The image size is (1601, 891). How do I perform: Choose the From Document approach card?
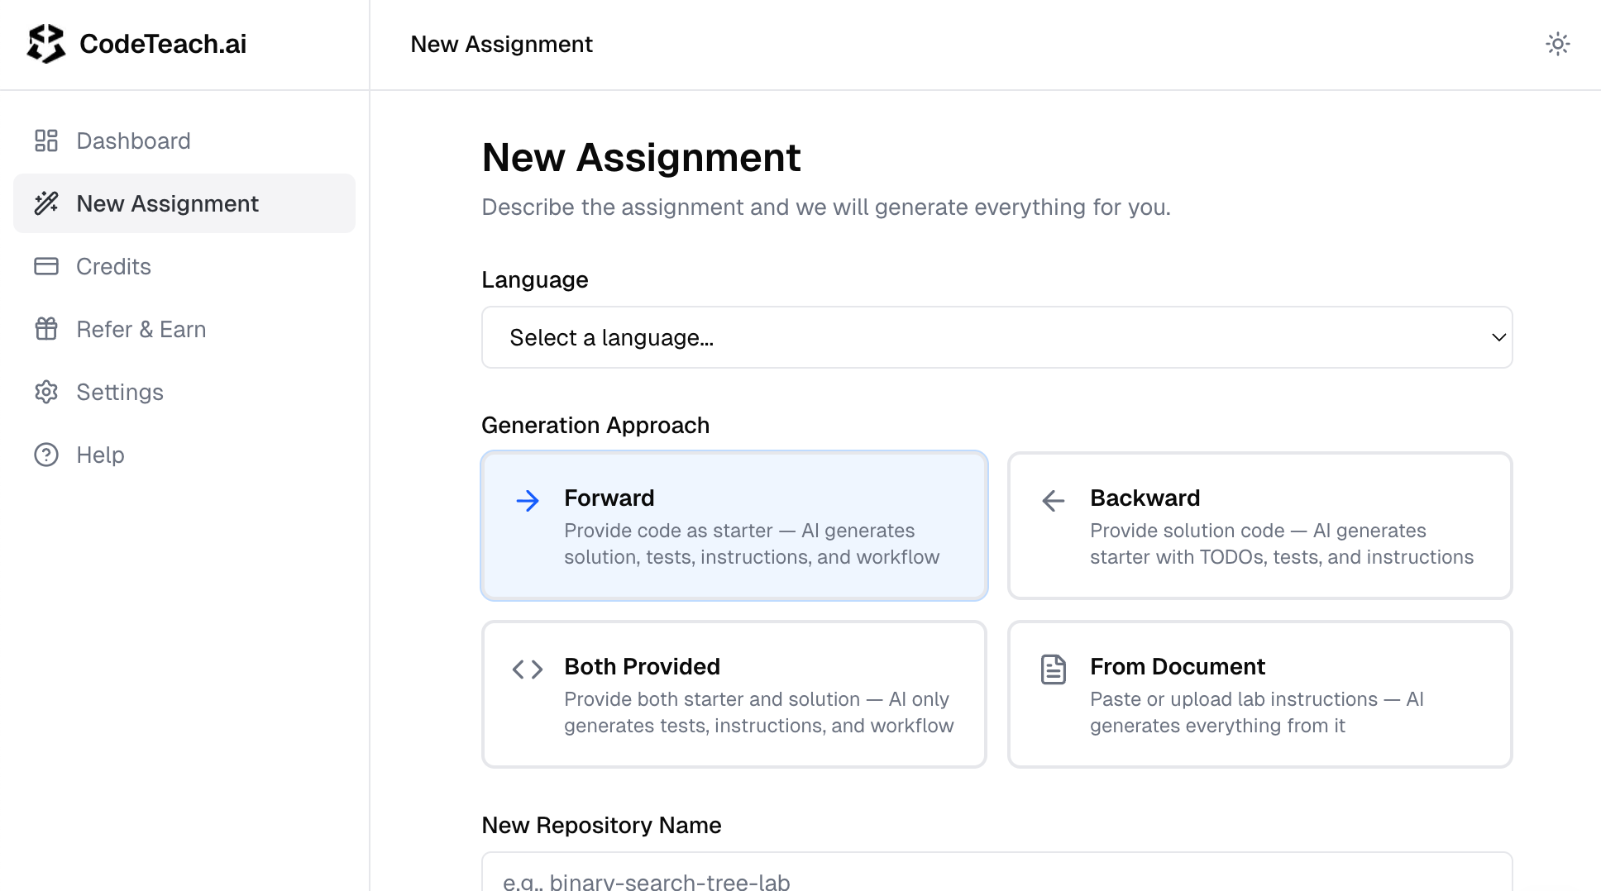pos(1260,694)
